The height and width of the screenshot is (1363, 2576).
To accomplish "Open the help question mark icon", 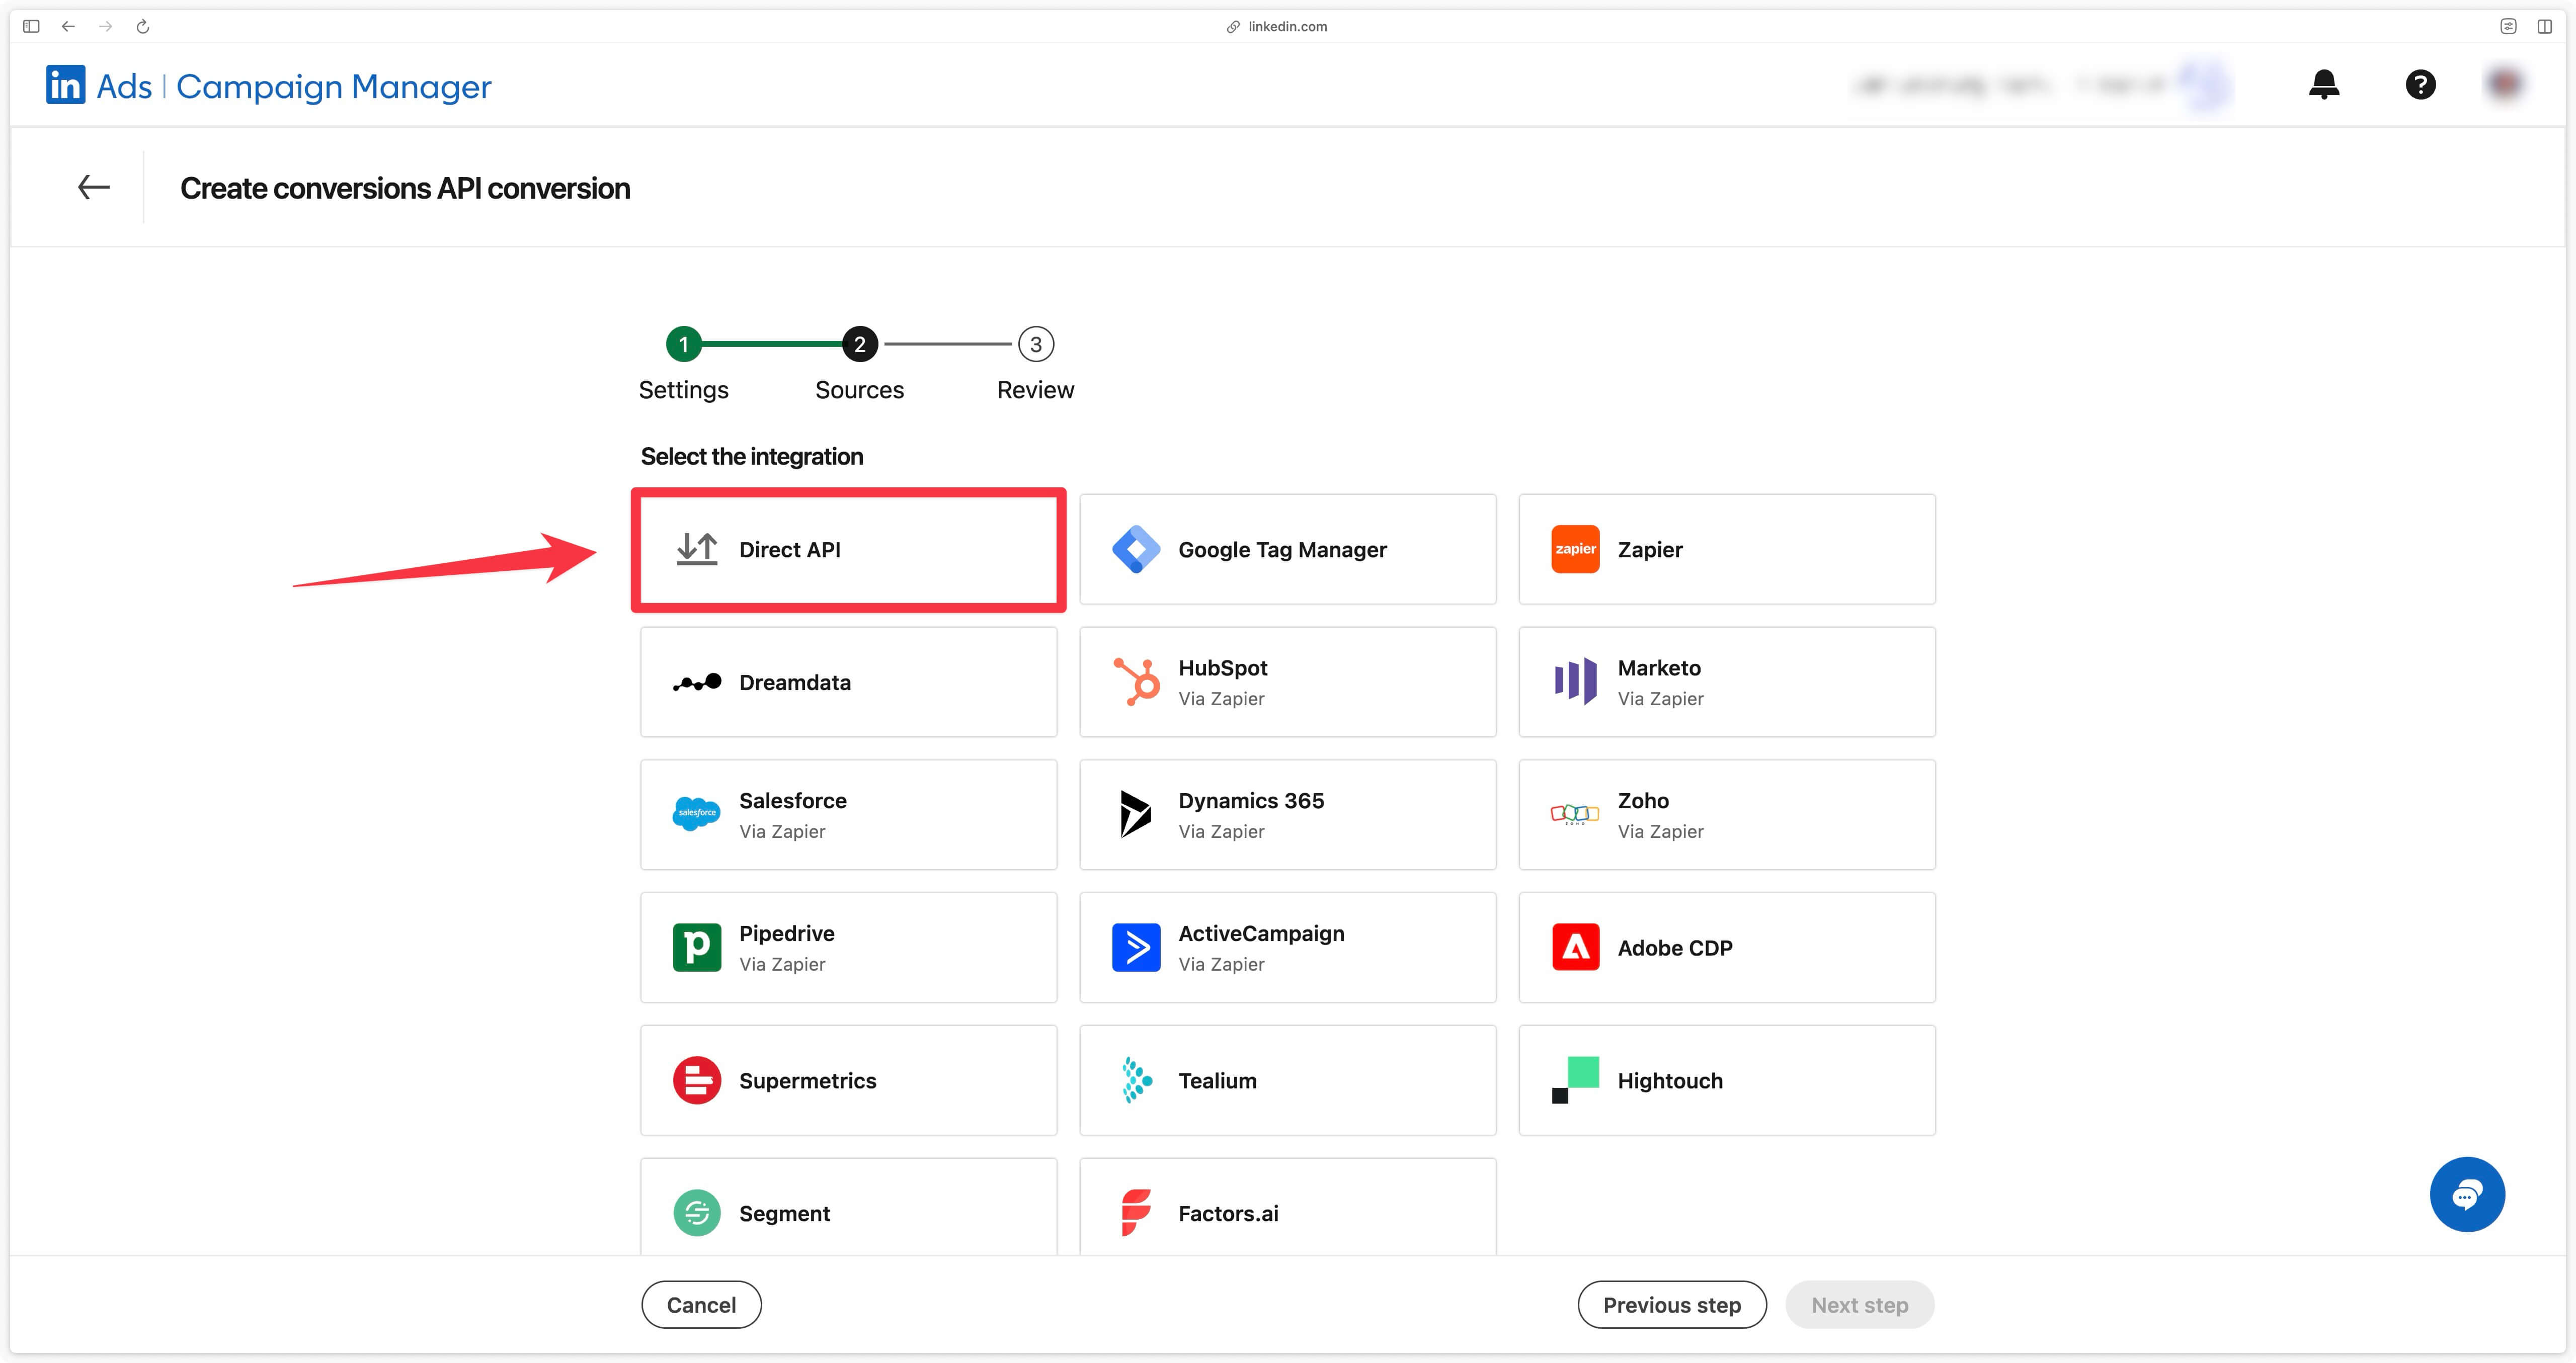I will [x=2420, y=85].
